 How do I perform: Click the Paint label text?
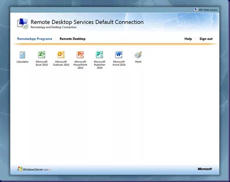click(138, 62)
